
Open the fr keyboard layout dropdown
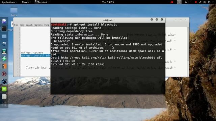click(187, 2)
